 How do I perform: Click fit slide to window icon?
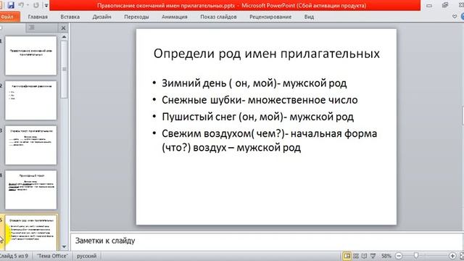(x=461, y=256)
